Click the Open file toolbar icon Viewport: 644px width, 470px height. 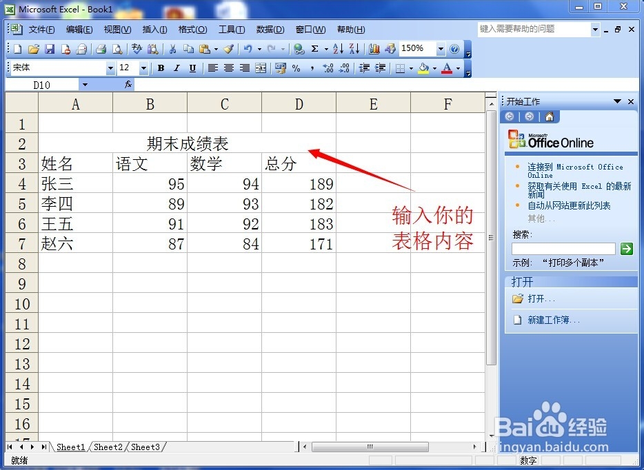[34, 49]
